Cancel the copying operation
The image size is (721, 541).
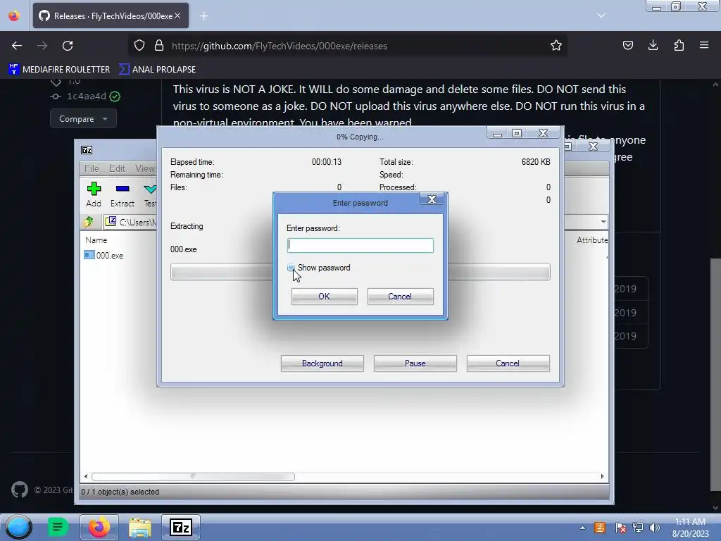point(508,363)
